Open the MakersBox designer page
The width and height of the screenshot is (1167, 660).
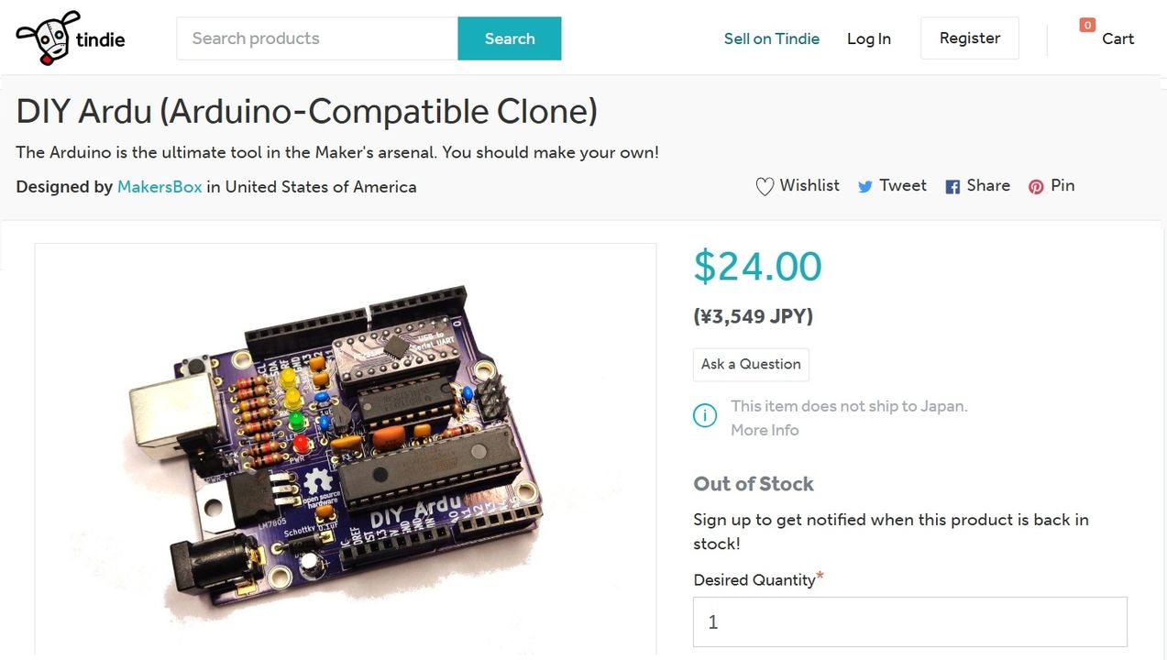click(x=160, y=187)
